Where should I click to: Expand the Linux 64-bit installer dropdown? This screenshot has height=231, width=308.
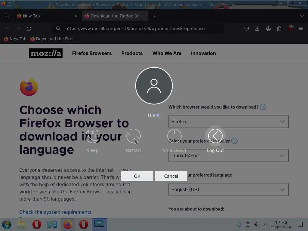pos(229,156)
